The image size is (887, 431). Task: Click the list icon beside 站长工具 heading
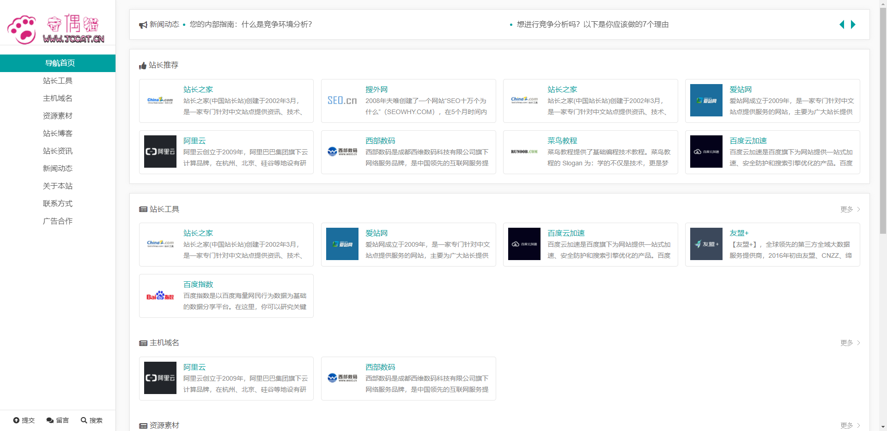(143, 209)
